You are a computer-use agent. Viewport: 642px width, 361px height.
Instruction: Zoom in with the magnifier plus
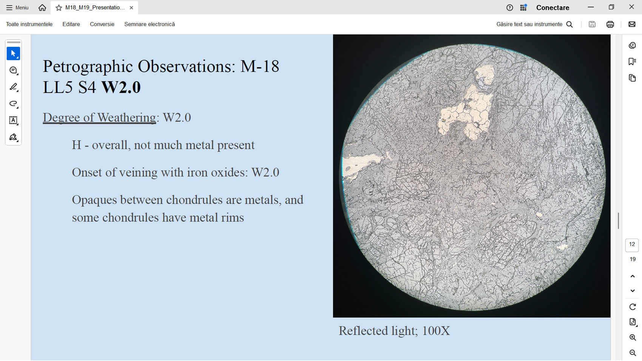[x=633, y=337]
